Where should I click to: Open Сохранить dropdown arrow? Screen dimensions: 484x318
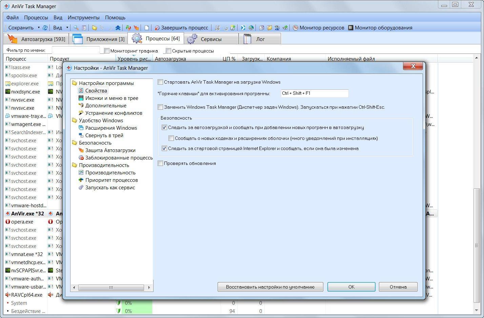click(x=39, y=28)
